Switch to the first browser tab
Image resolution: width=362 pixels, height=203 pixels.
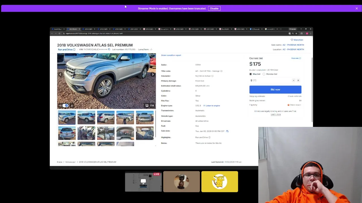pyautogui.click(x=58, y=29)
